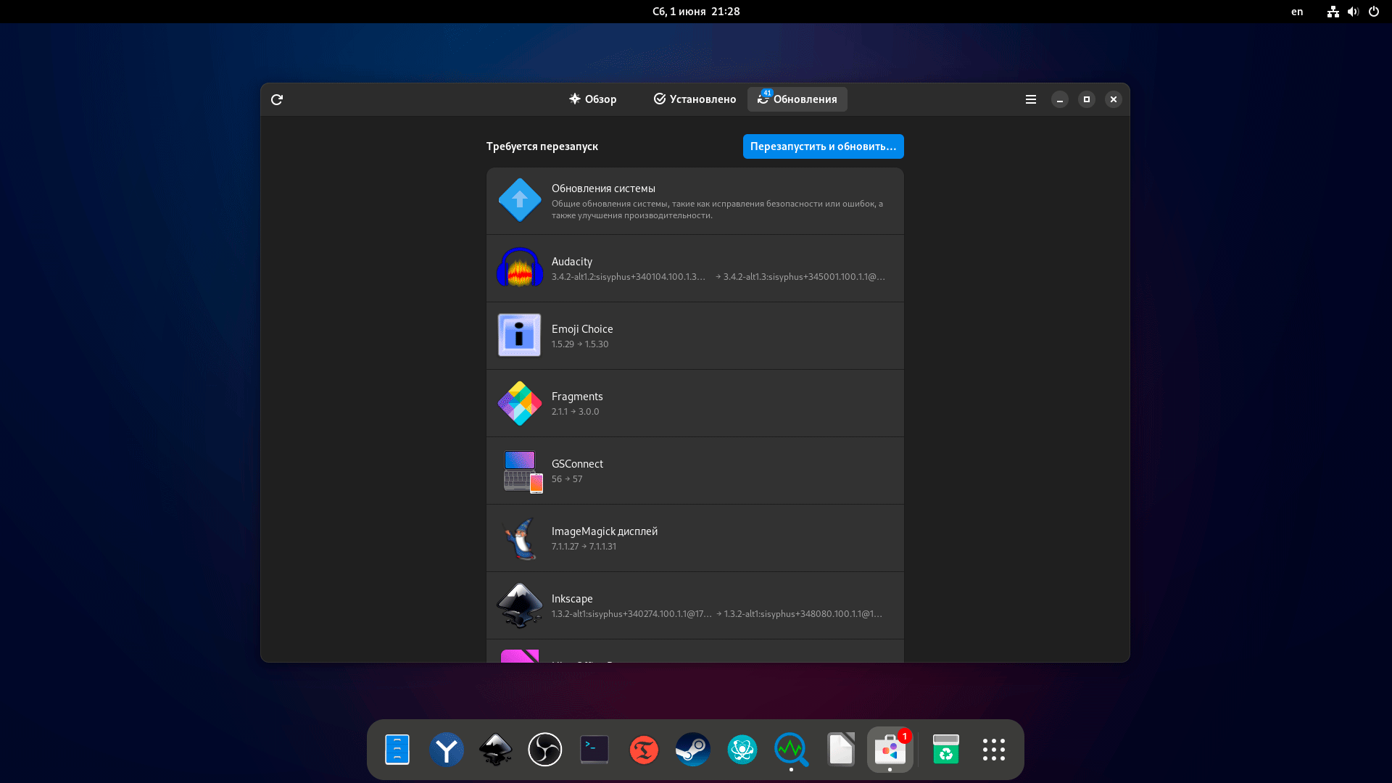The width and height of the screenshot is (1392, 783).
Task: Click the Audacity headphones icon
Action: tap(519, 268)
